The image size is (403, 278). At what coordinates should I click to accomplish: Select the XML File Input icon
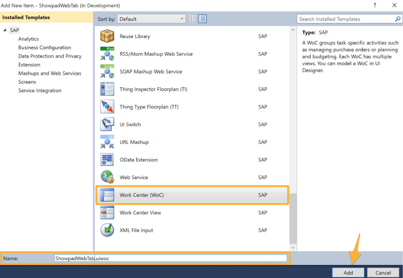click(107, 230)
